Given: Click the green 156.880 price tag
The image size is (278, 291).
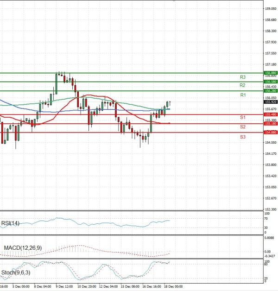Looking at the screenshot, I should click(x=270, y=73).
